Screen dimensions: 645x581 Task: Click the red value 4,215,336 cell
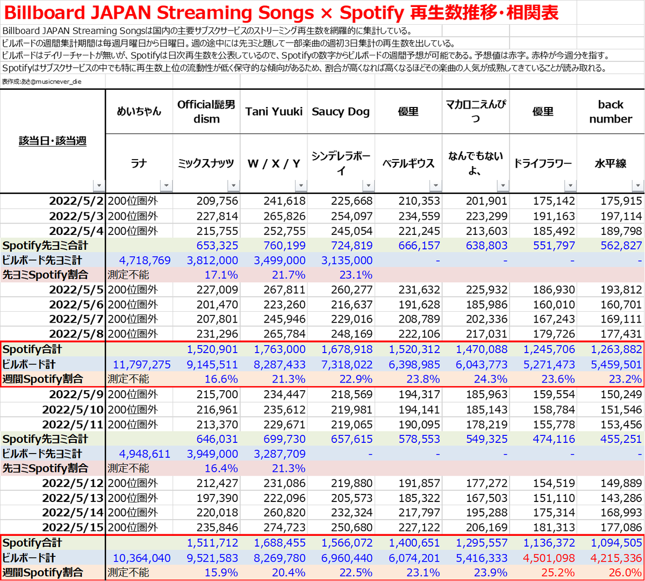click(x=611, y=558)
